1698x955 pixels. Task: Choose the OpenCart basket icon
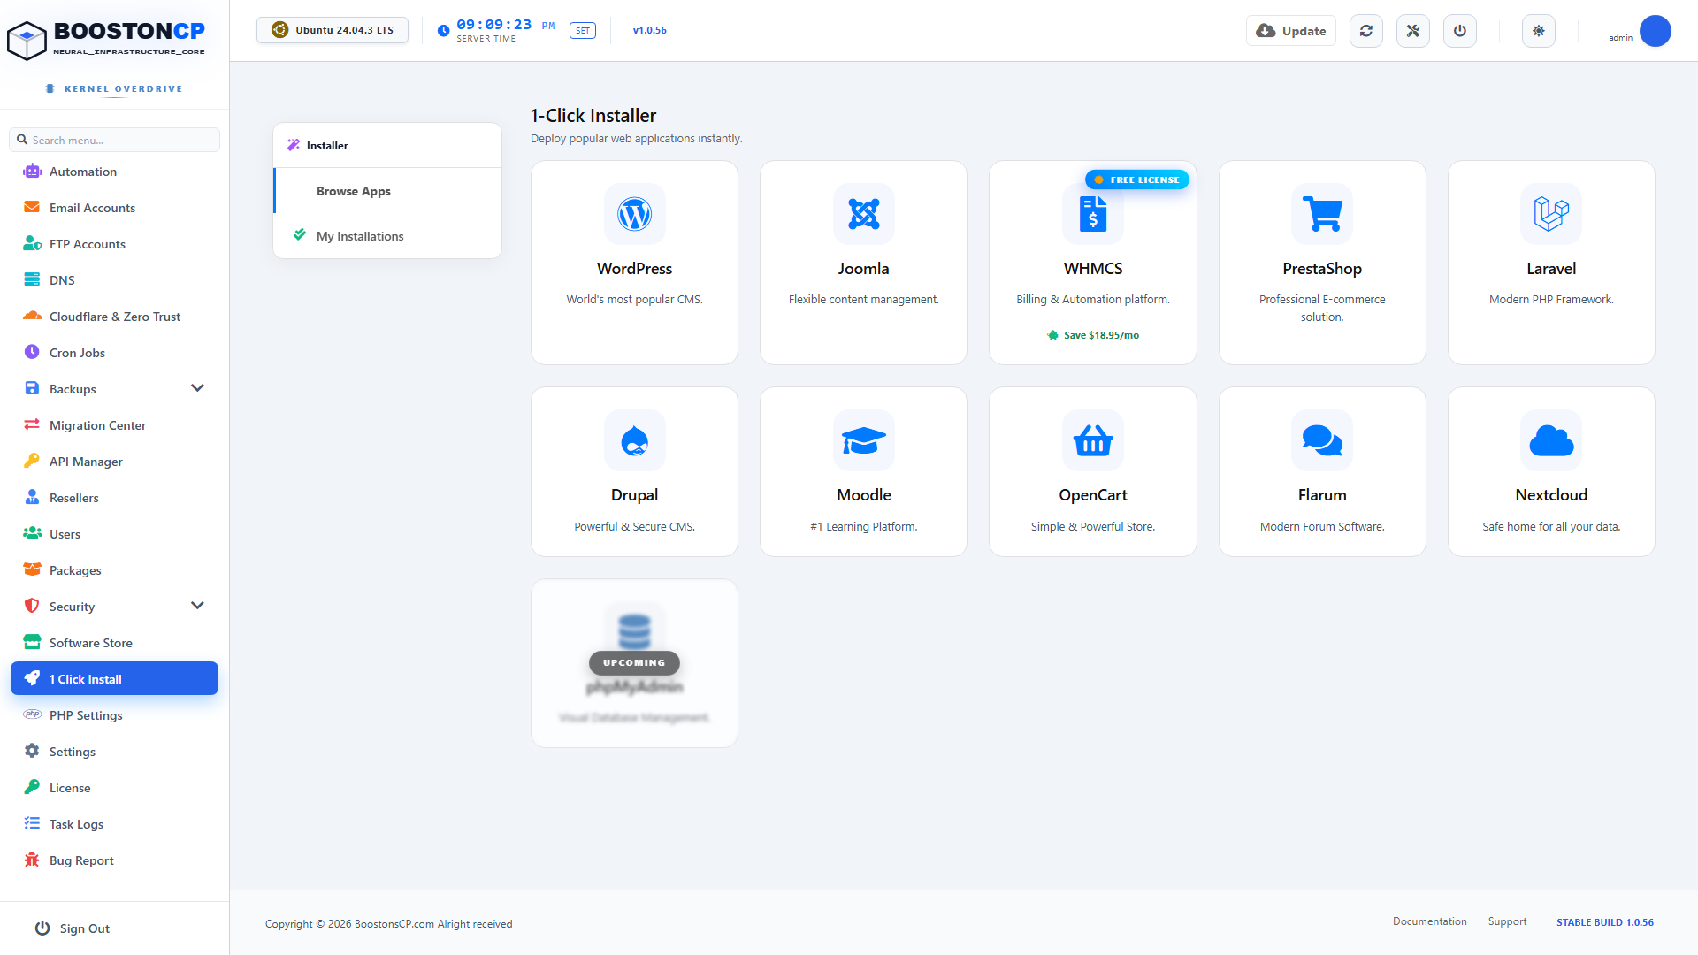[1092, 440]
